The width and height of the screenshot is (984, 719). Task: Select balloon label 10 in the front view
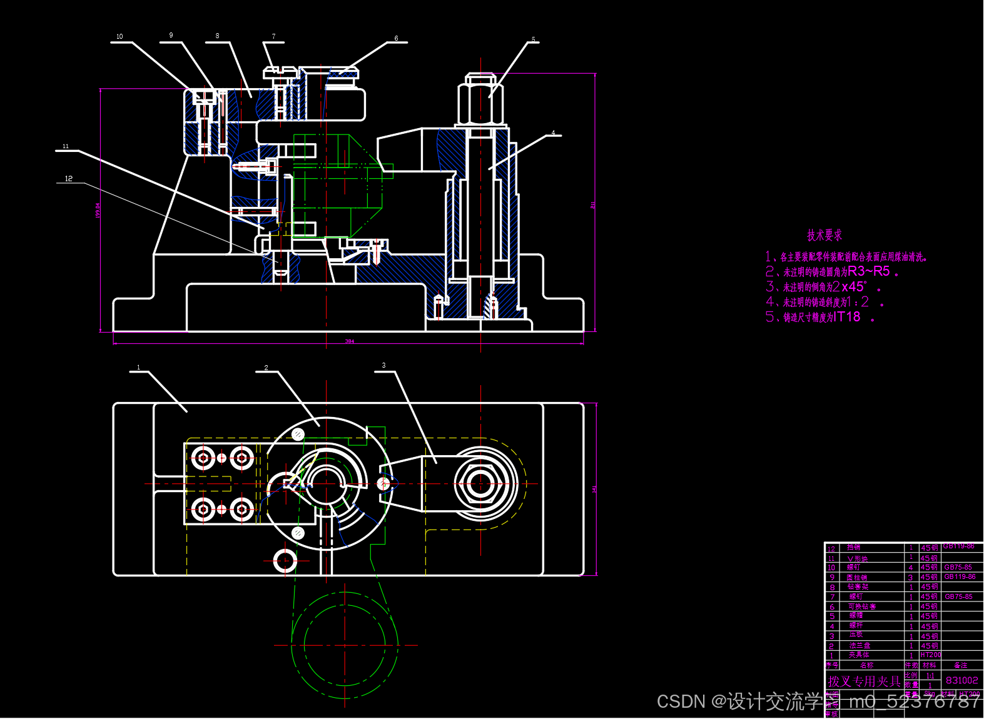click(x=119, y=36)
